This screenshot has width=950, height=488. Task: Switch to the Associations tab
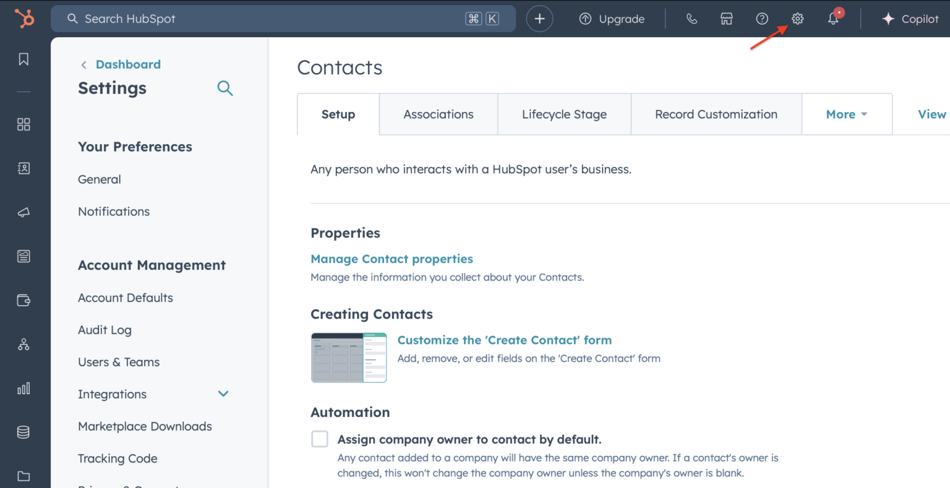[438, 114]
